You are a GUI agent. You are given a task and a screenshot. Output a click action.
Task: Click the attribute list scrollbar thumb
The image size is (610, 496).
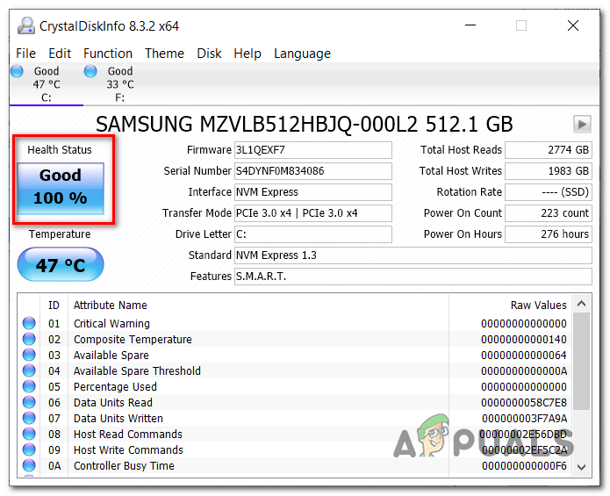pyautogui.click(x=582, y=361)
